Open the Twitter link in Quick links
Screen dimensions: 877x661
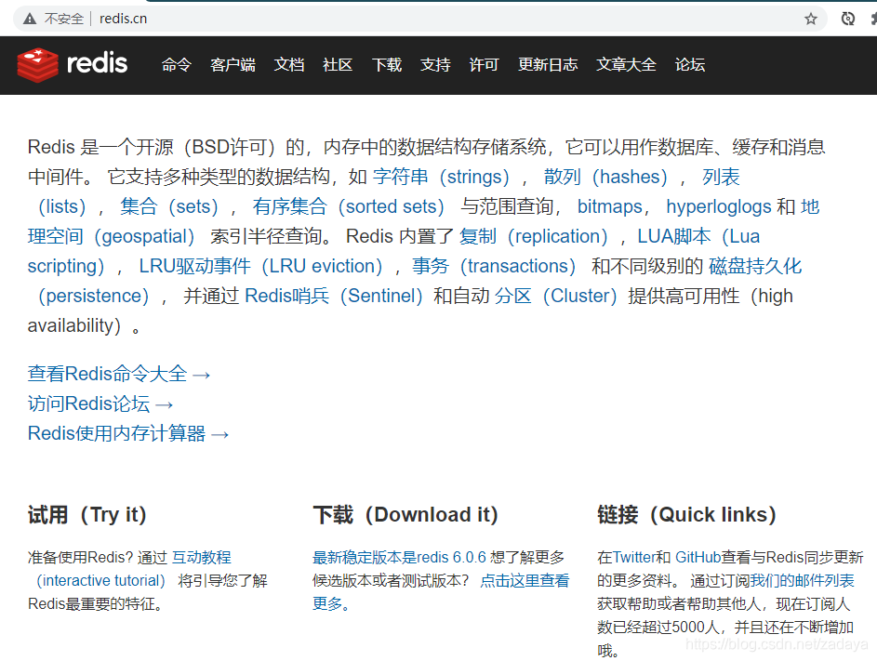(x=633, y=557)
